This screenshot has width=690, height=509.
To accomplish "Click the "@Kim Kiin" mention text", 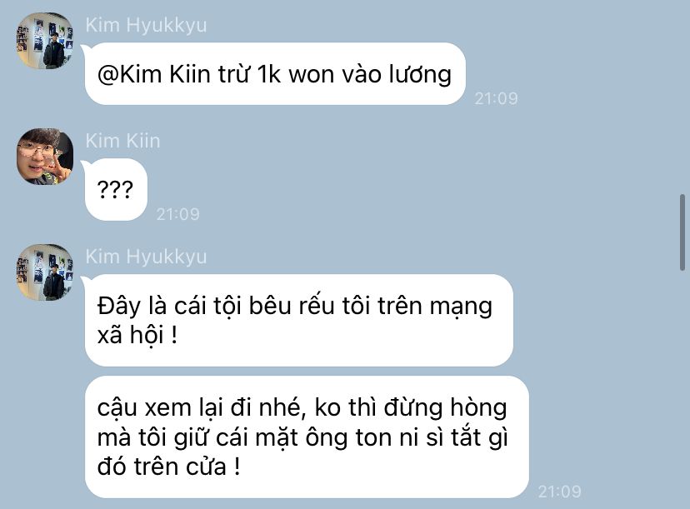I will point(153,74).
